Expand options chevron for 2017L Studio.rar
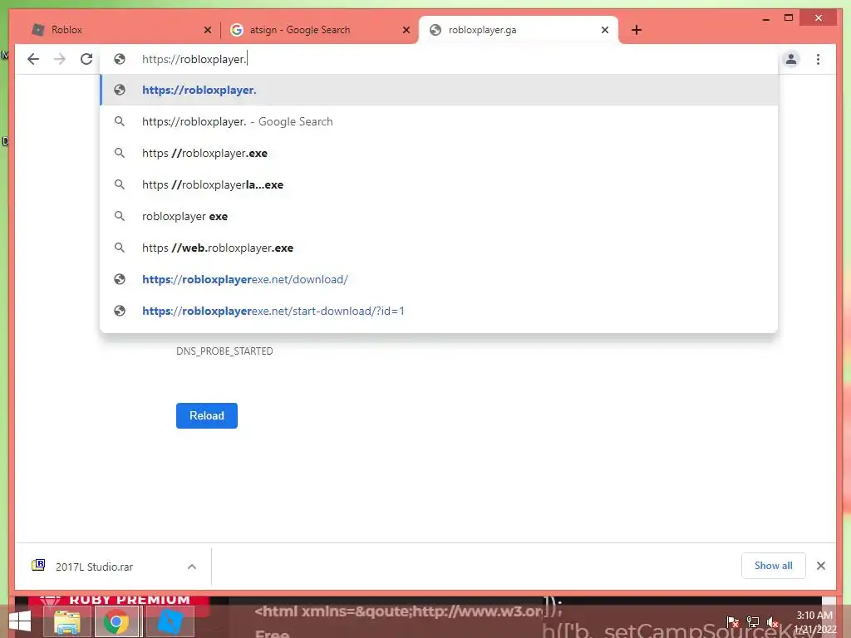Image resolution: width=851 pixels, height=638 pixels. click(192, 567)
